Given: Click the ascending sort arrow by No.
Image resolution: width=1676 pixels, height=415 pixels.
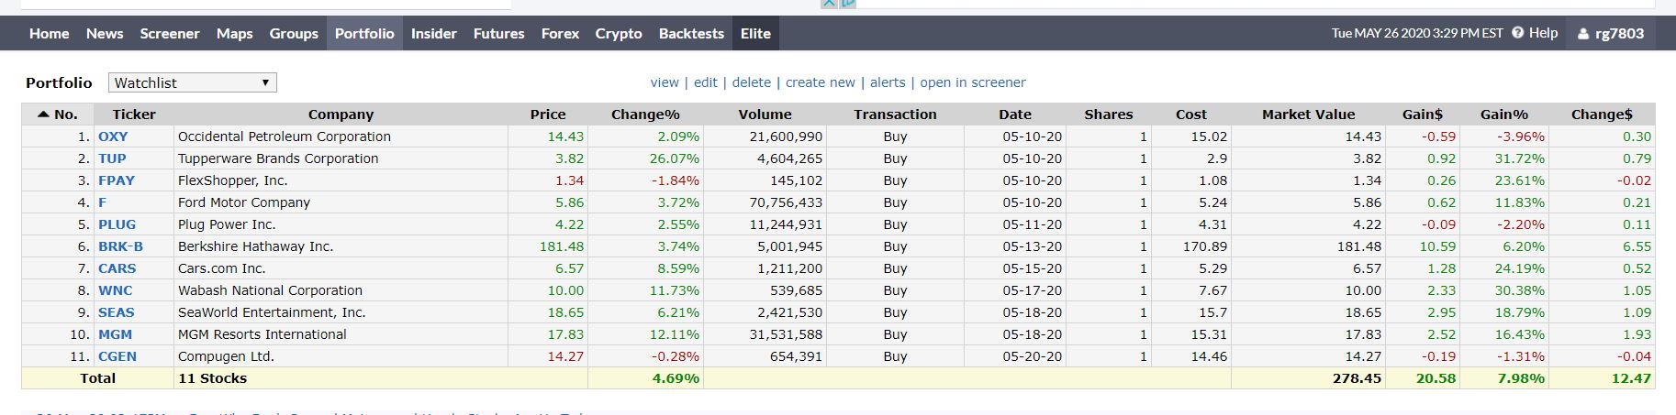Looking at the screenshot, I should pos(42,115).
